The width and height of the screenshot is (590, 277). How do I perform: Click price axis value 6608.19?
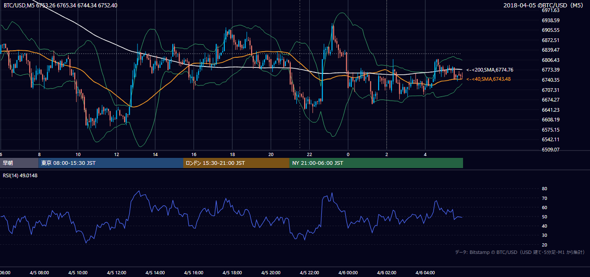(x=550, y=120)
